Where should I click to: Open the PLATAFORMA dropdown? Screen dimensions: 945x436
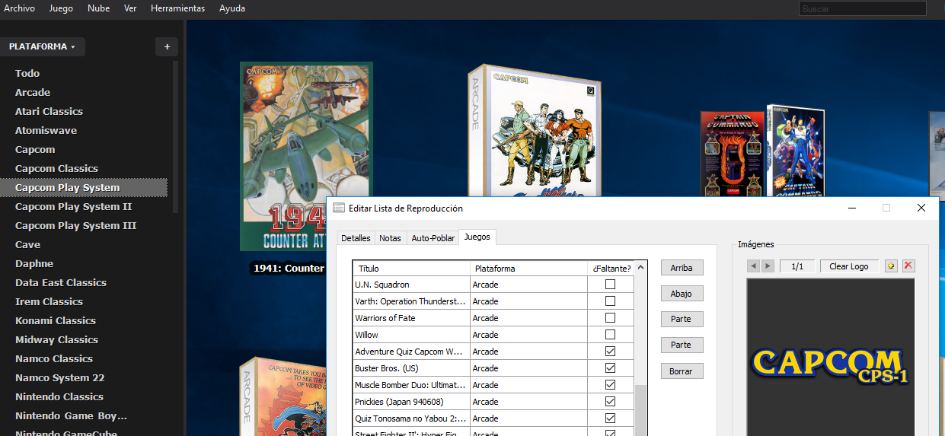coord(42,47)
